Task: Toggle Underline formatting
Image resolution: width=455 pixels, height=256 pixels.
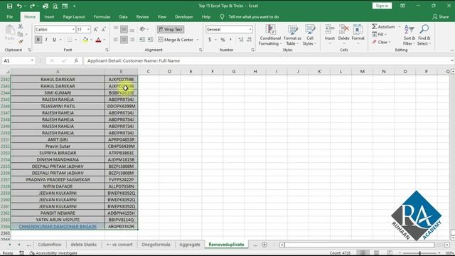Action: pos(54,40)
